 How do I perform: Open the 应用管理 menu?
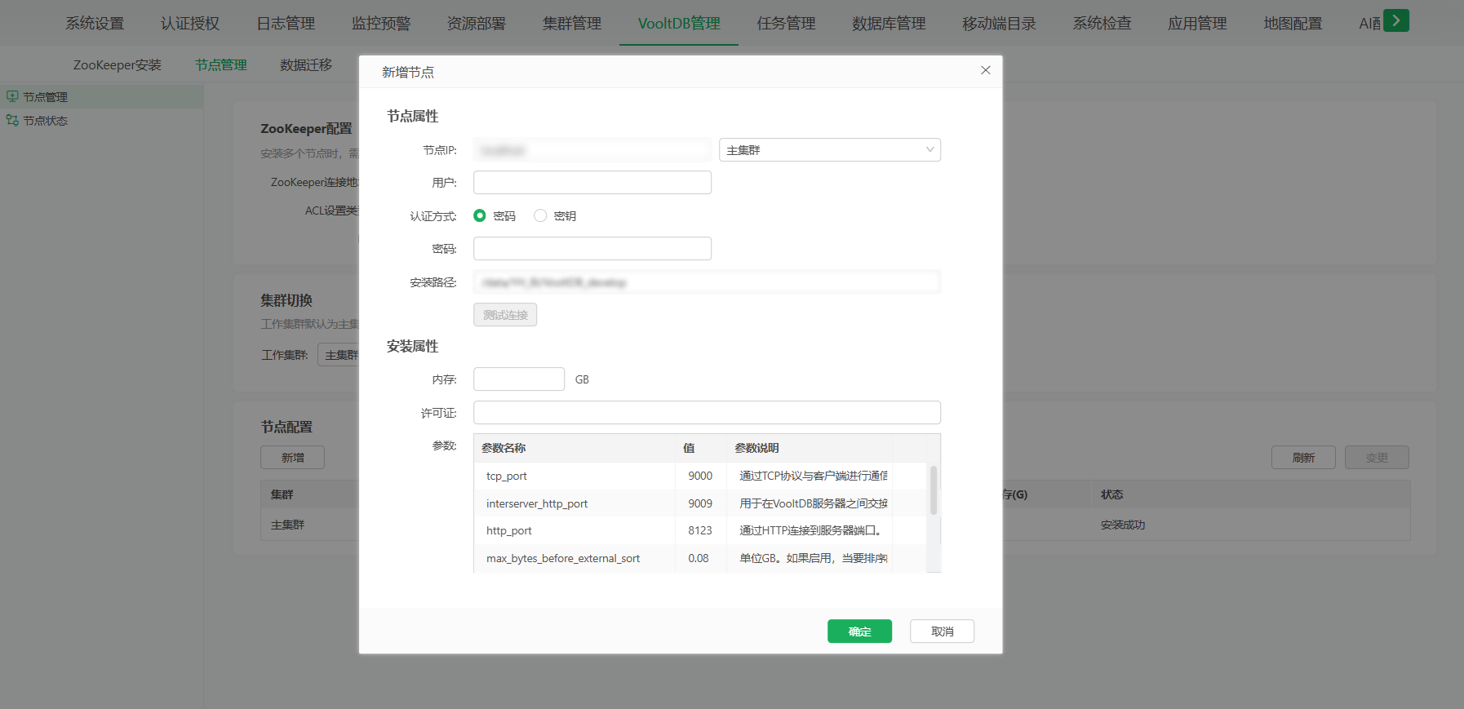1197,24
